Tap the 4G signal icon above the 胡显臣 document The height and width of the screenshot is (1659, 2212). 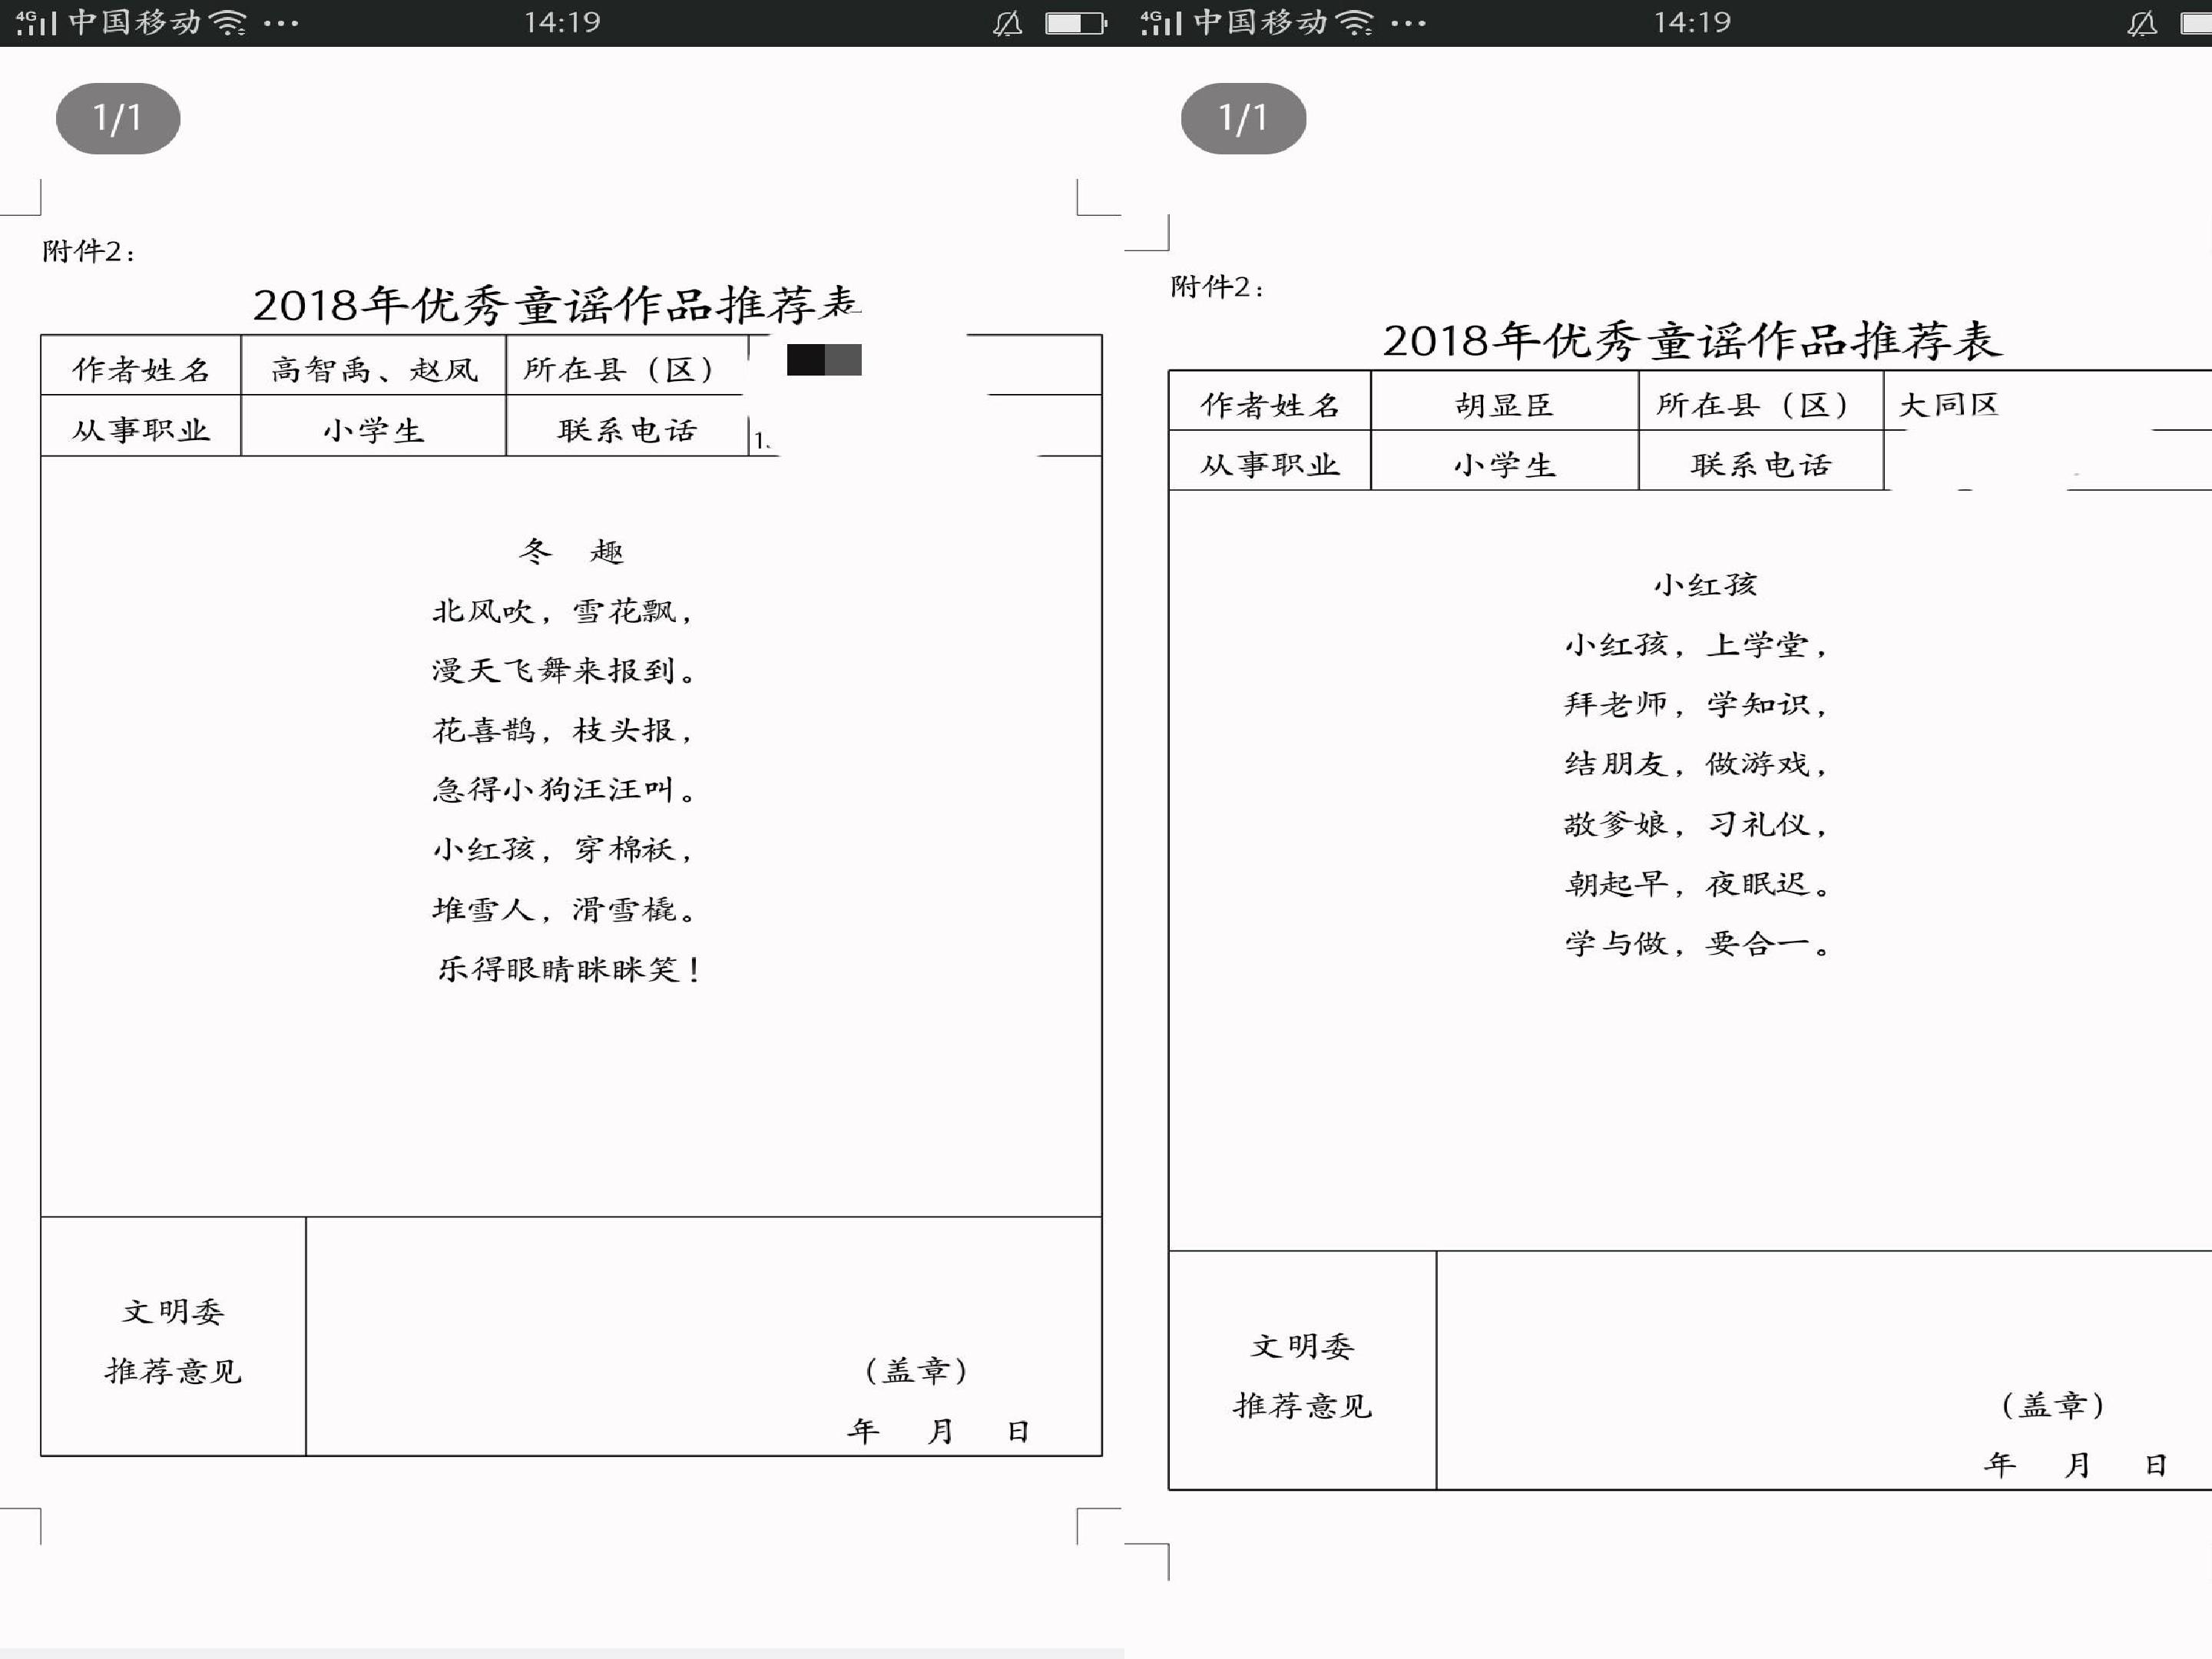click(1161, 22)
